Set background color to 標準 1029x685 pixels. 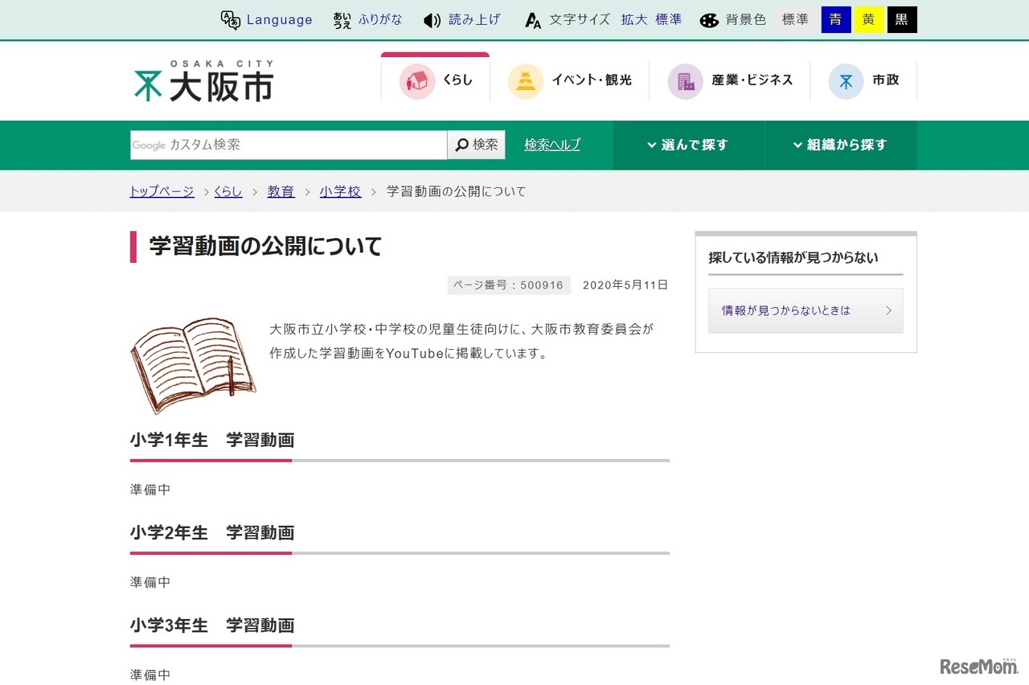[x=795, y=19]
